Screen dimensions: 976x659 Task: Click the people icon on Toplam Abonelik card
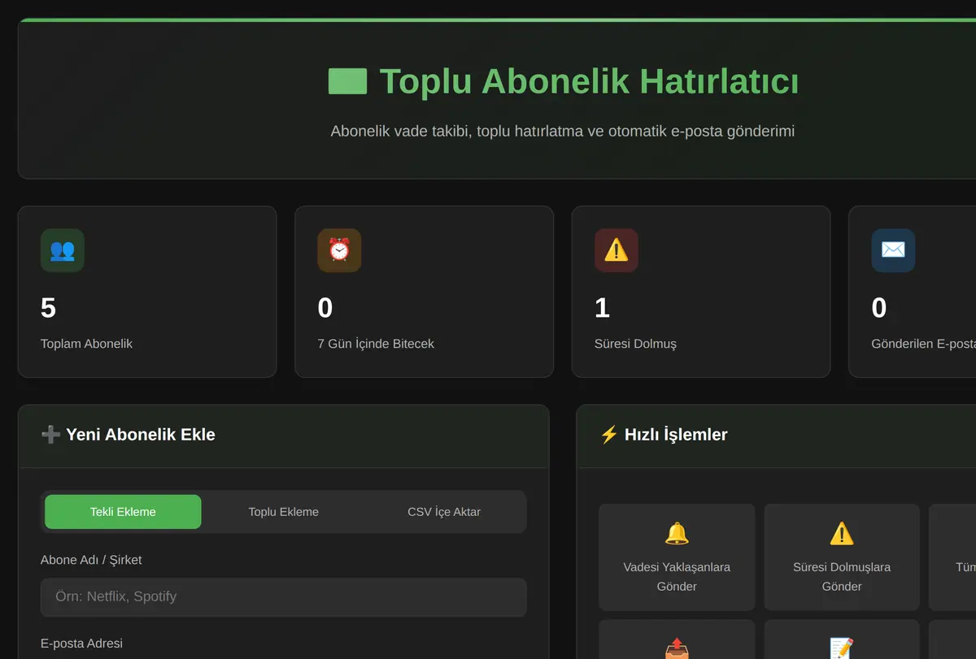[63, 250]
